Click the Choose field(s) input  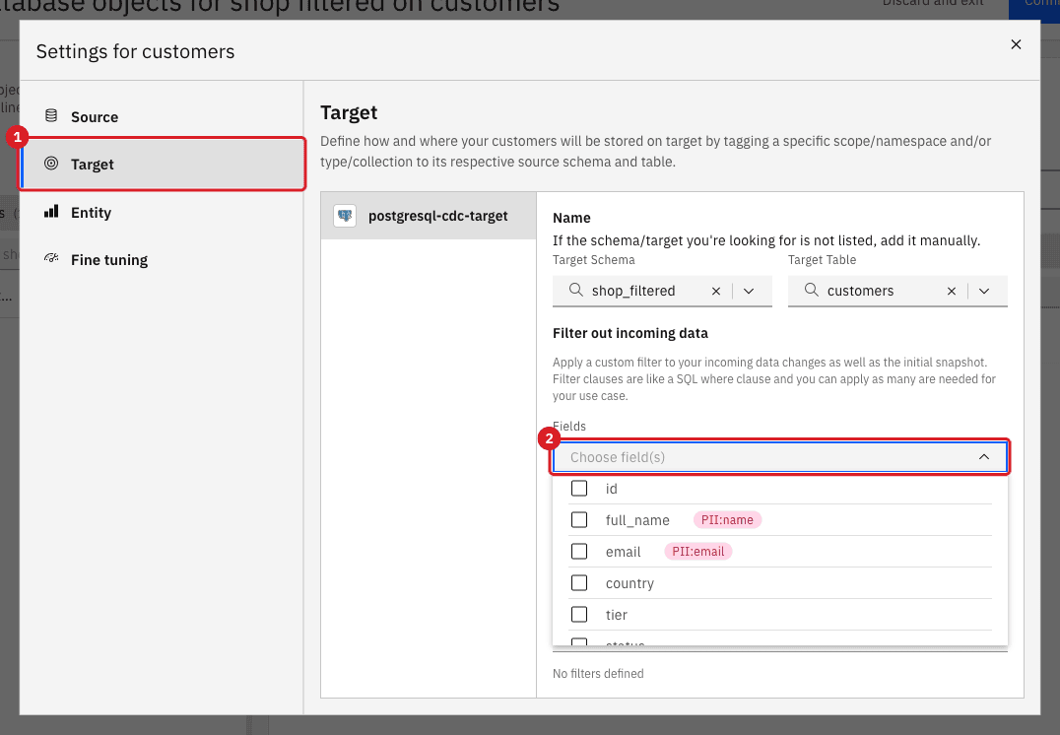780,457
